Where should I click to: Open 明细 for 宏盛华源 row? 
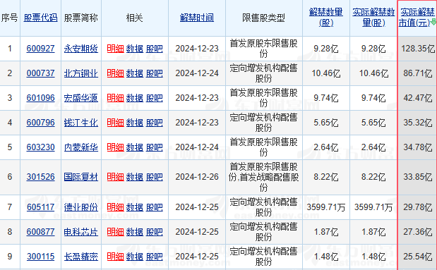pyautogui.click(x=115, y=98)
